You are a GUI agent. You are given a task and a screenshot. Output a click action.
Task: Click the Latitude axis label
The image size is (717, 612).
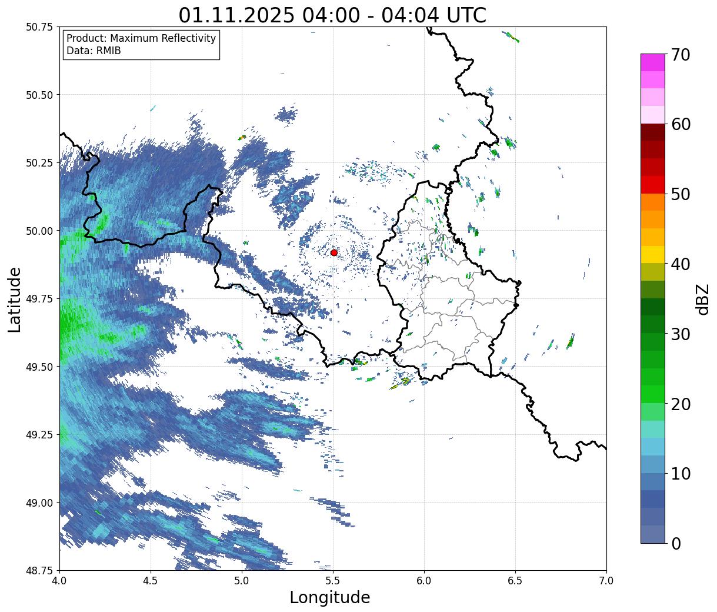click(15, 300)
